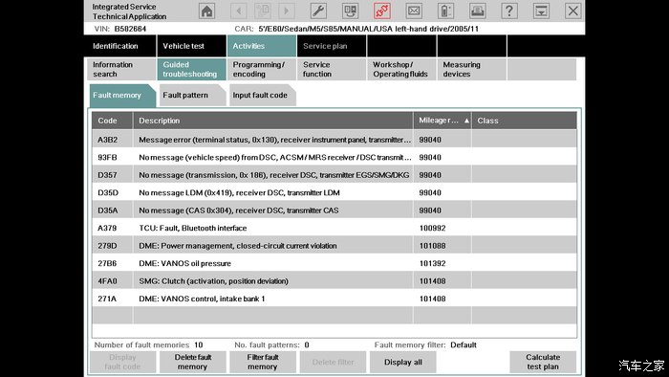Open the Service plan tab
The height and width of the screenshot is (377, 669).
coord(332,46)
